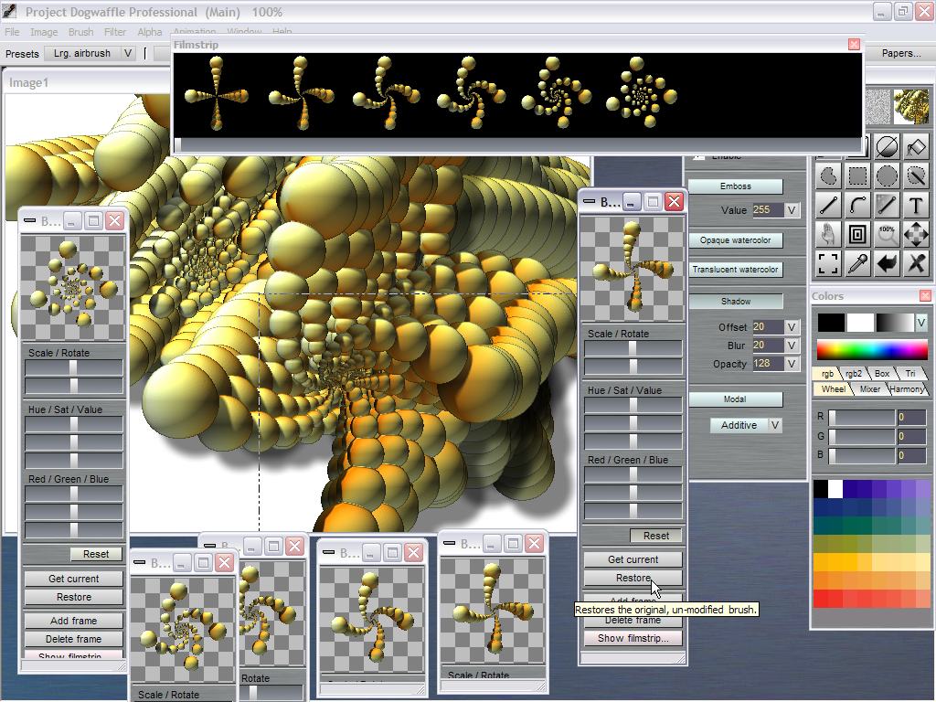Viewport: 936px width, 702px height.
Task: Open the Filter menu
Action: [115, 32]
